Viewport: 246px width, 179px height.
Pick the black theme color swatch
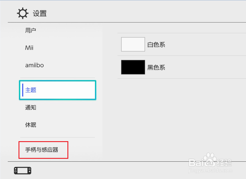tap(133, 67)
